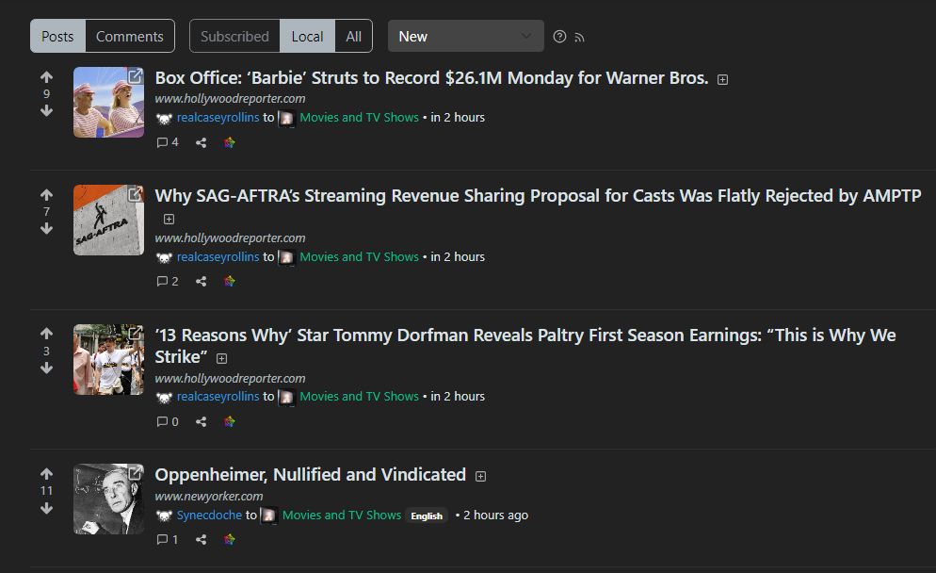Viewport: 936px width, 573px height.
Task: Open the RSS feed icon
Action: 579,38
